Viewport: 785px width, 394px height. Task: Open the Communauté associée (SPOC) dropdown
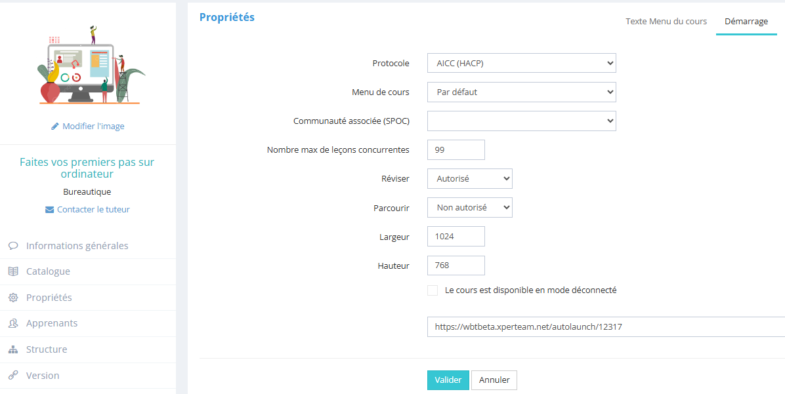tap(521, 121)
